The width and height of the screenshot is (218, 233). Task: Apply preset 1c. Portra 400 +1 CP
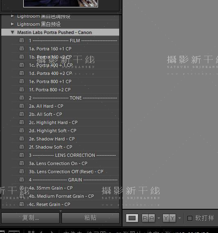click(51, 65)
